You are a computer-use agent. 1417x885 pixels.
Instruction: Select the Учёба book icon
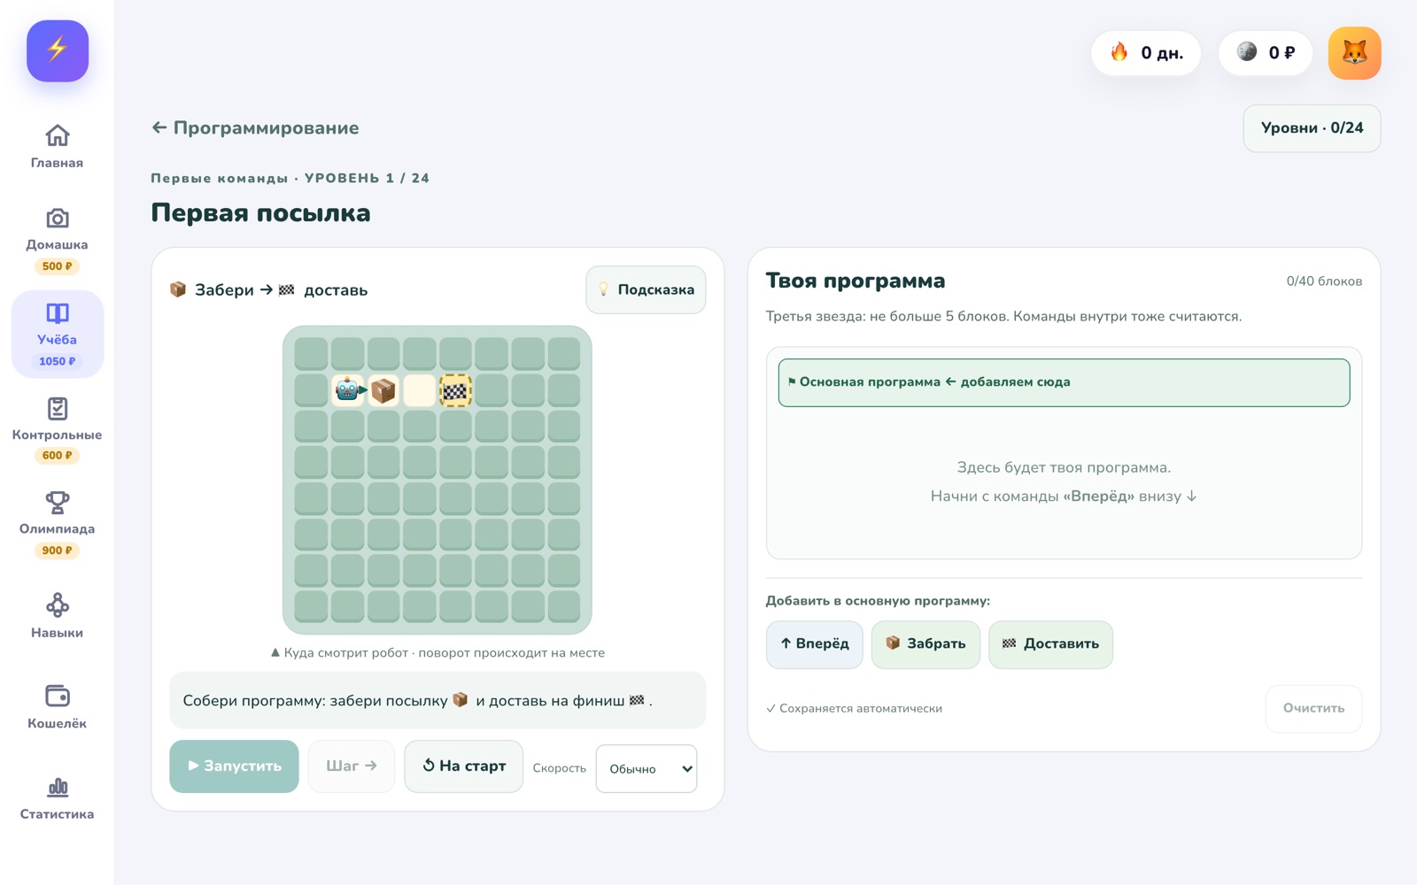[58, 313]
